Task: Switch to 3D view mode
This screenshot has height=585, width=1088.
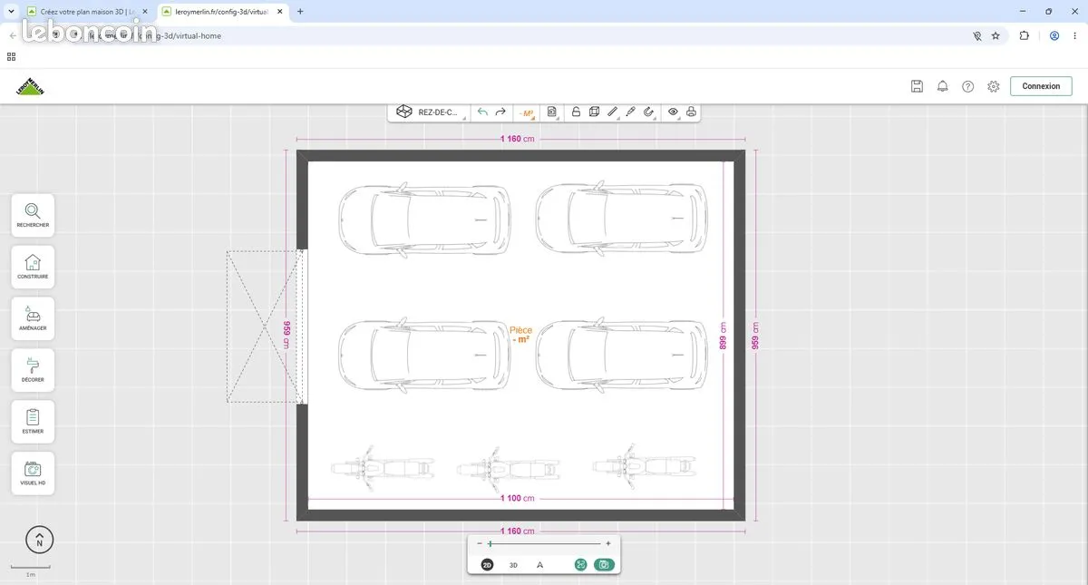Action: [513, 565]
